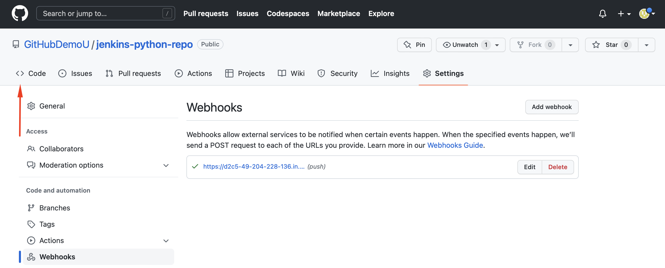Open notifications bell
The height and width of the screenshot is (268, 665).
point(602,14)
